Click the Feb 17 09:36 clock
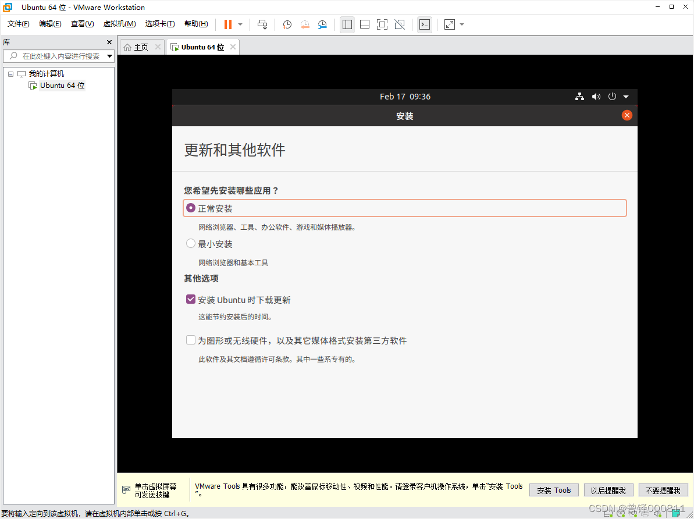The width and height of the screenshot is (694, 519). [405, 97]
